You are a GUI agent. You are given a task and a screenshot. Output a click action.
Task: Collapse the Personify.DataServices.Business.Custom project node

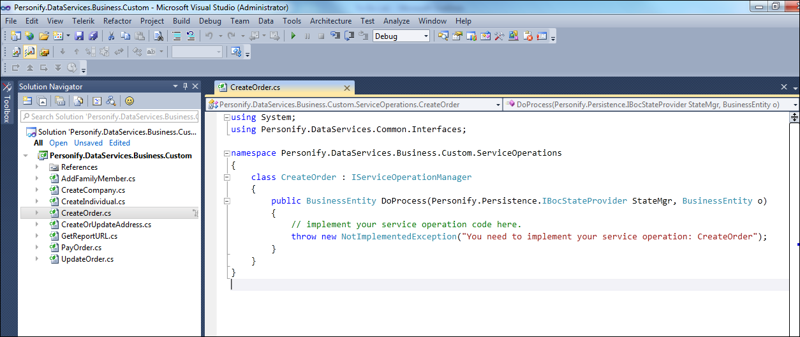coord(26,156)
